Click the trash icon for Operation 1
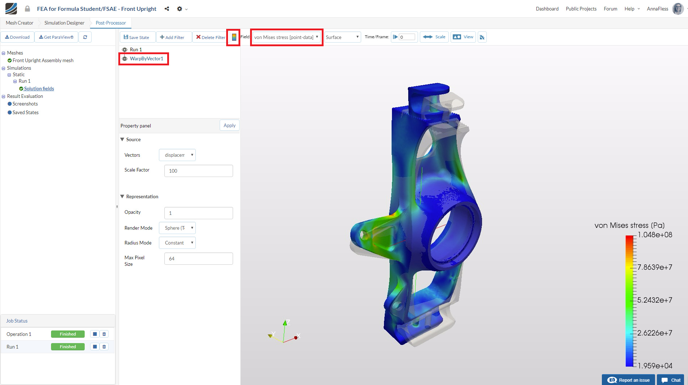Viewport: 688px width, 385px height. point(104,334)
